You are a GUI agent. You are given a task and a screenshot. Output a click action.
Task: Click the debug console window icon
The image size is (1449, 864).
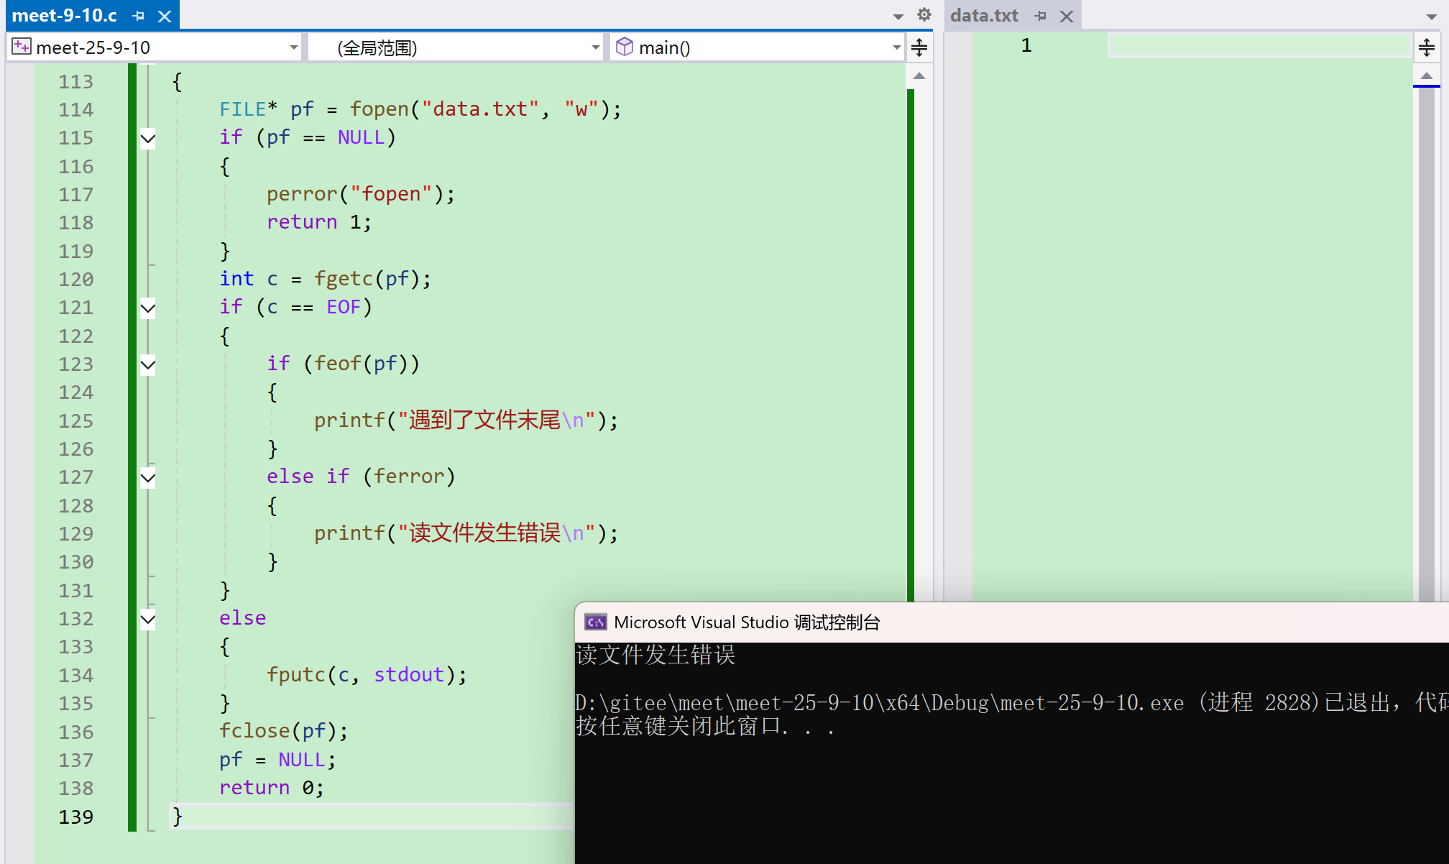point(596,622)
